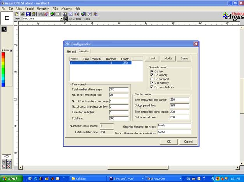Click the vertical scrollbar up arrow
Screen dimensions: 244x182
pos(242,28)
